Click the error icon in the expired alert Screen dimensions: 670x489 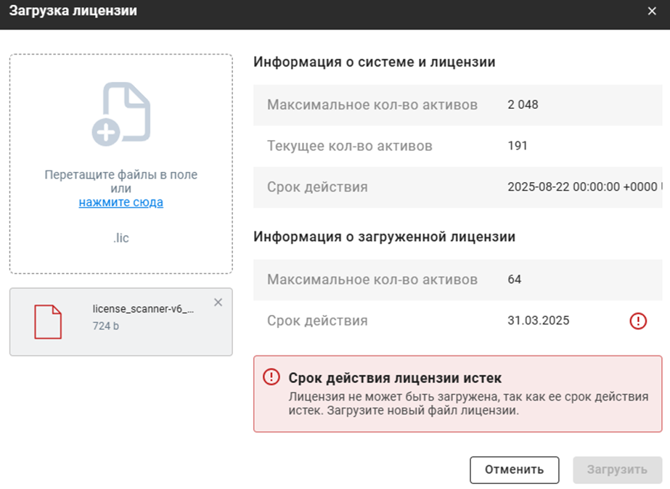(x=271, y=377)
